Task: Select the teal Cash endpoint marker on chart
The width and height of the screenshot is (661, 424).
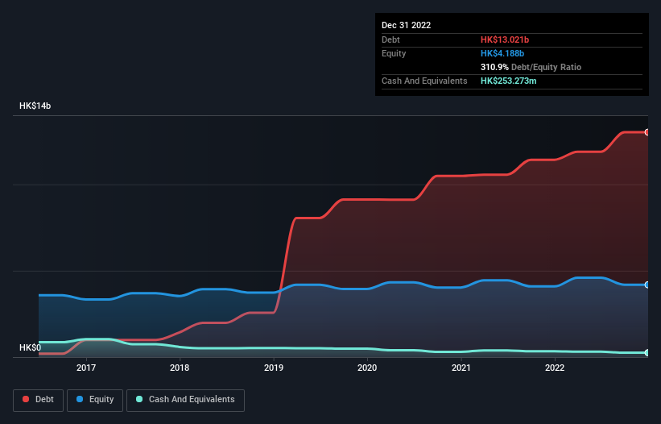Action: (647, 352)
